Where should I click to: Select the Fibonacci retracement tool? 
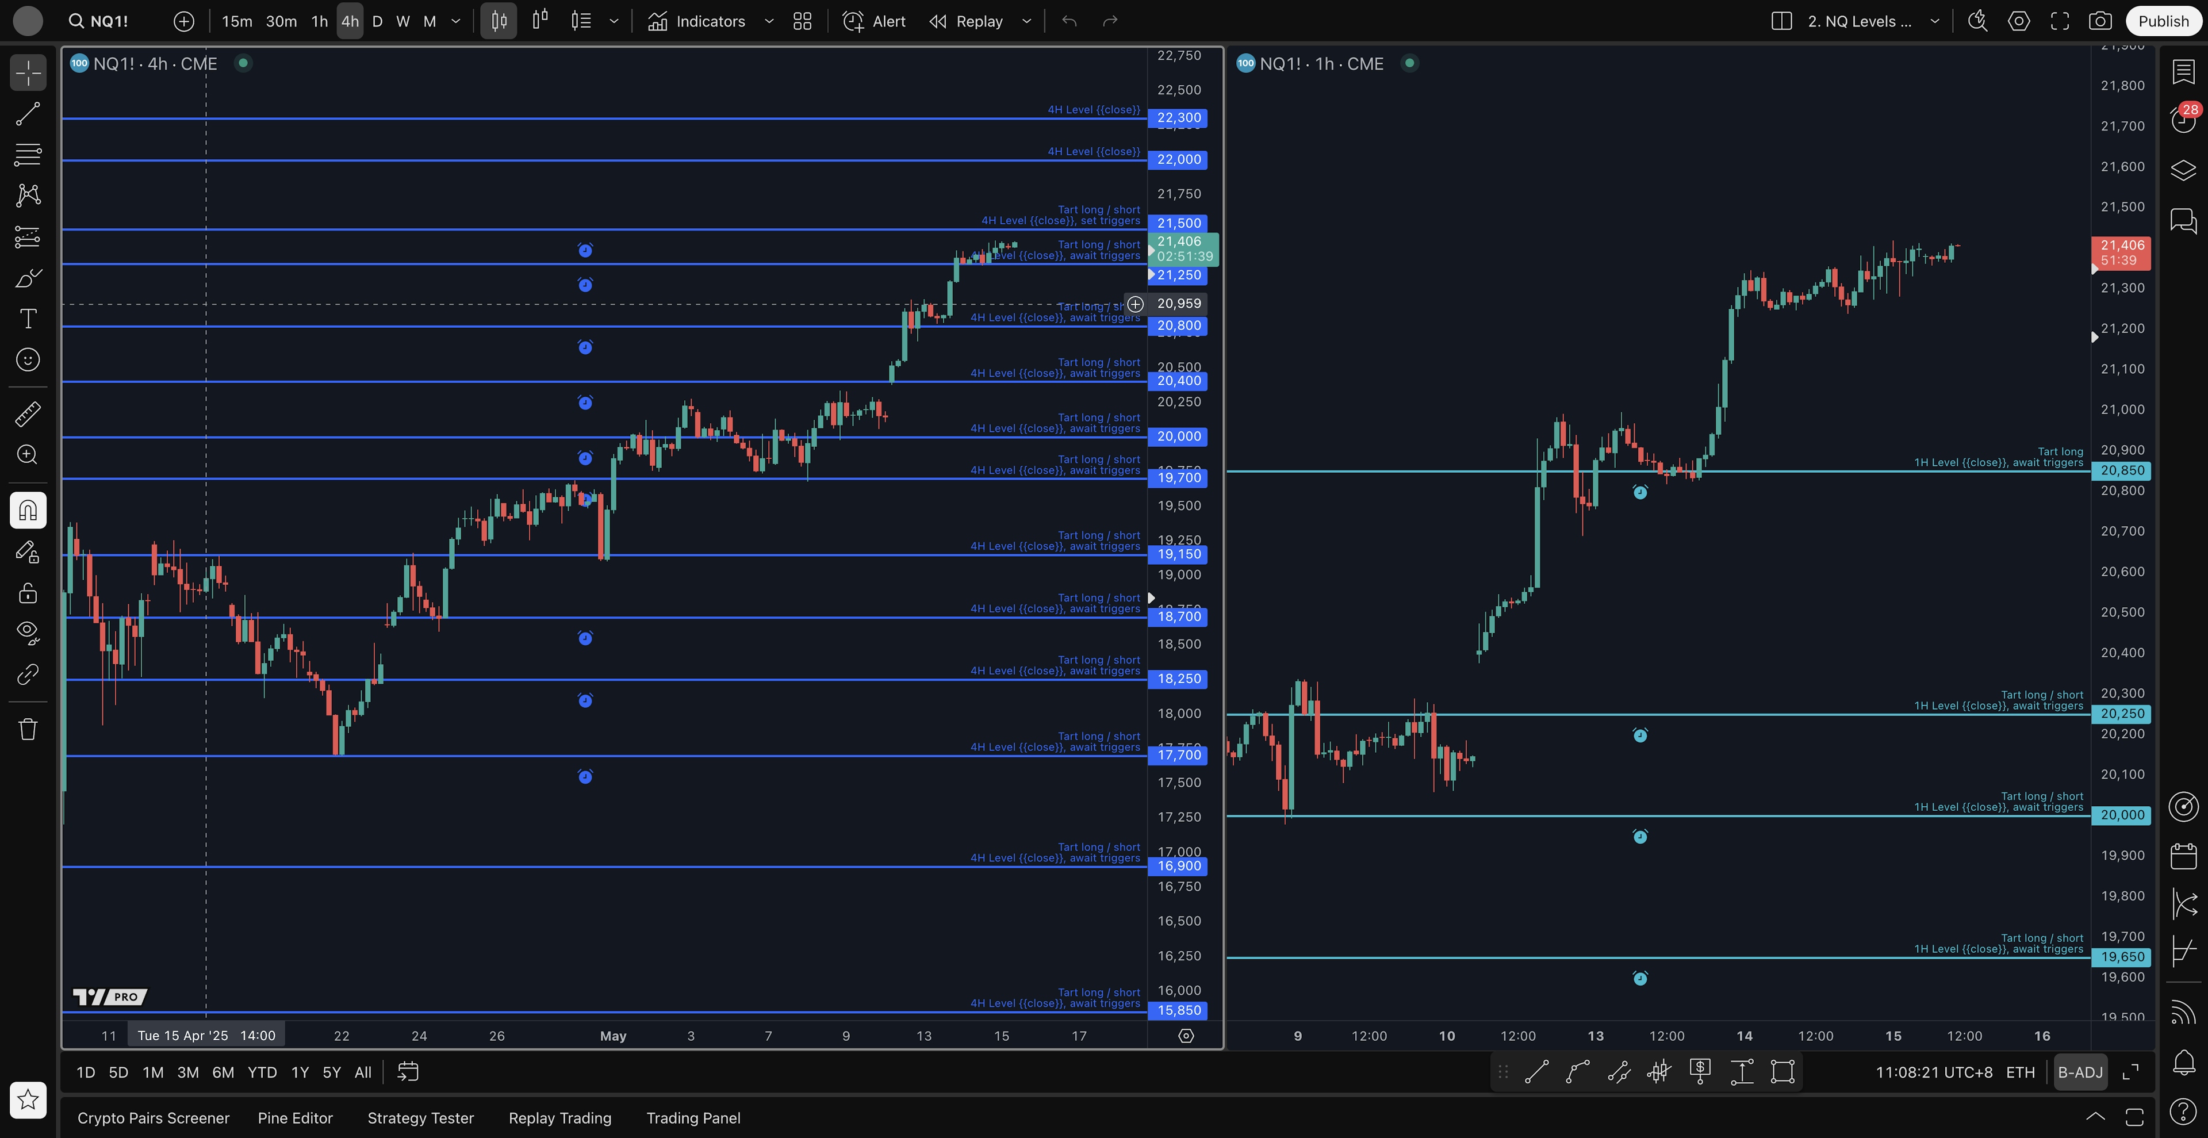coord(28,154)
